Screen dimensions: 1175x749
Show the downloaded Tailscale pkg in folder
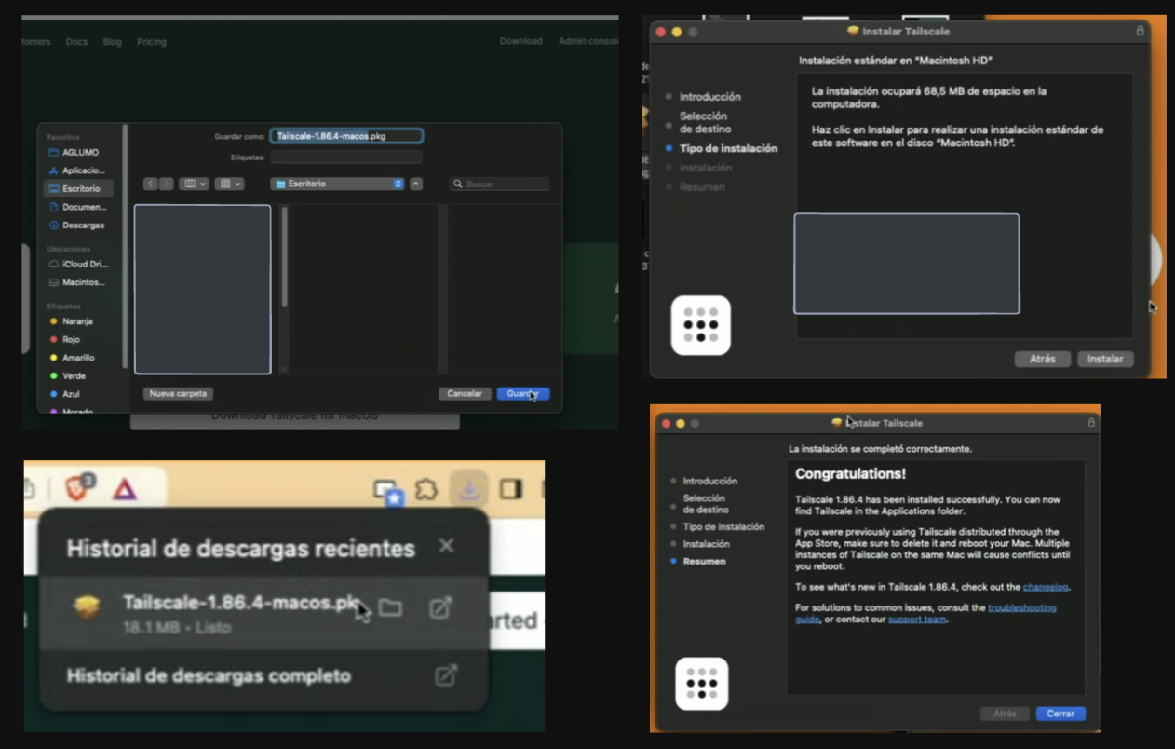click(391, 608)
